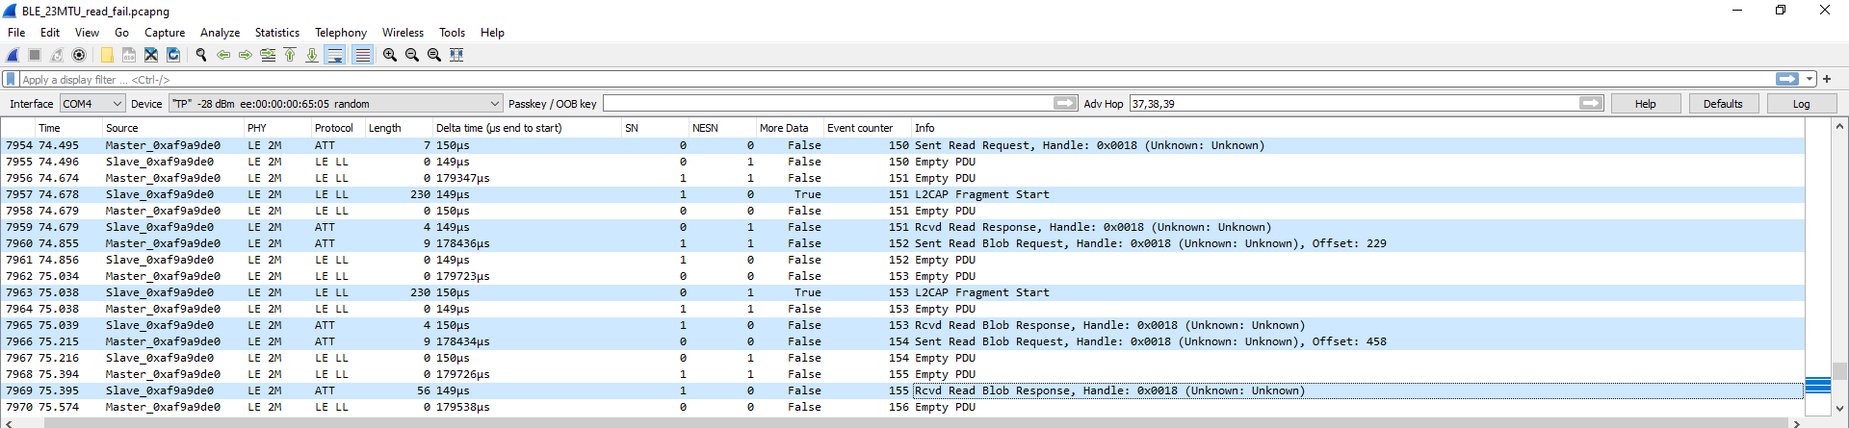Start capturing packets with the shark fin icon
Image resolution: width=1849 pixels, height=428 pixels.
click(13, 55)
